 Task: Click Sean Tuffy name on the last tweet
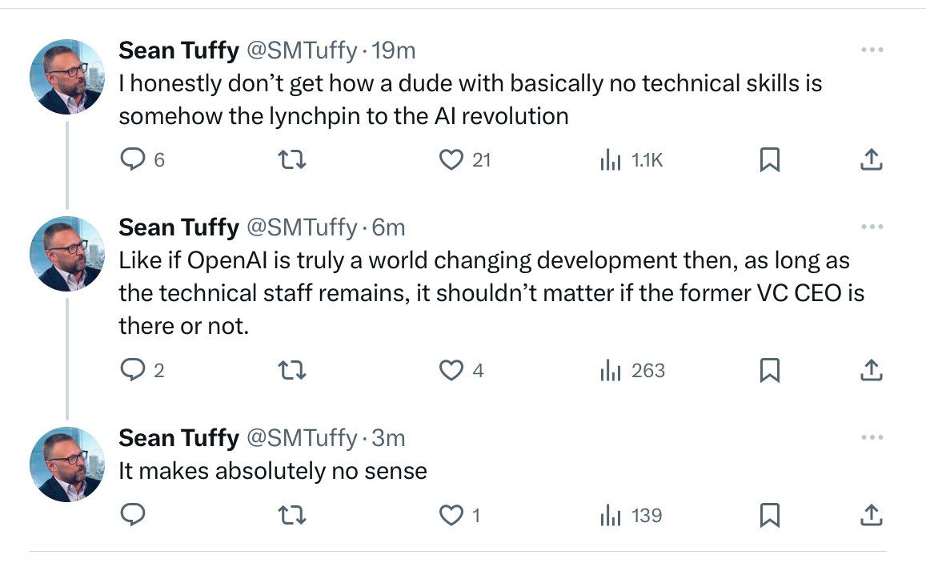tap(178, 437)
